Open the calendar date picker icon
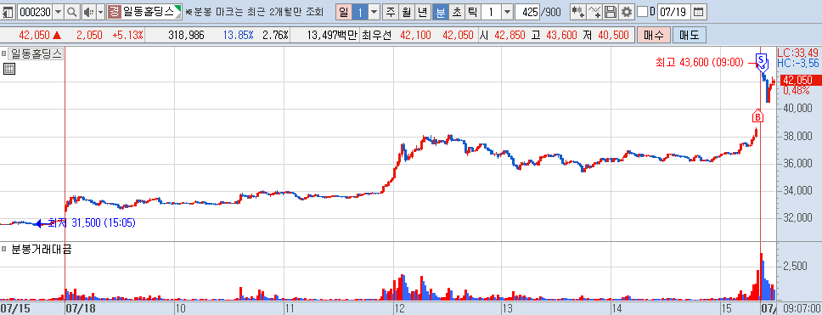This screenshot has height=315, width=822. tap(698, 12)
